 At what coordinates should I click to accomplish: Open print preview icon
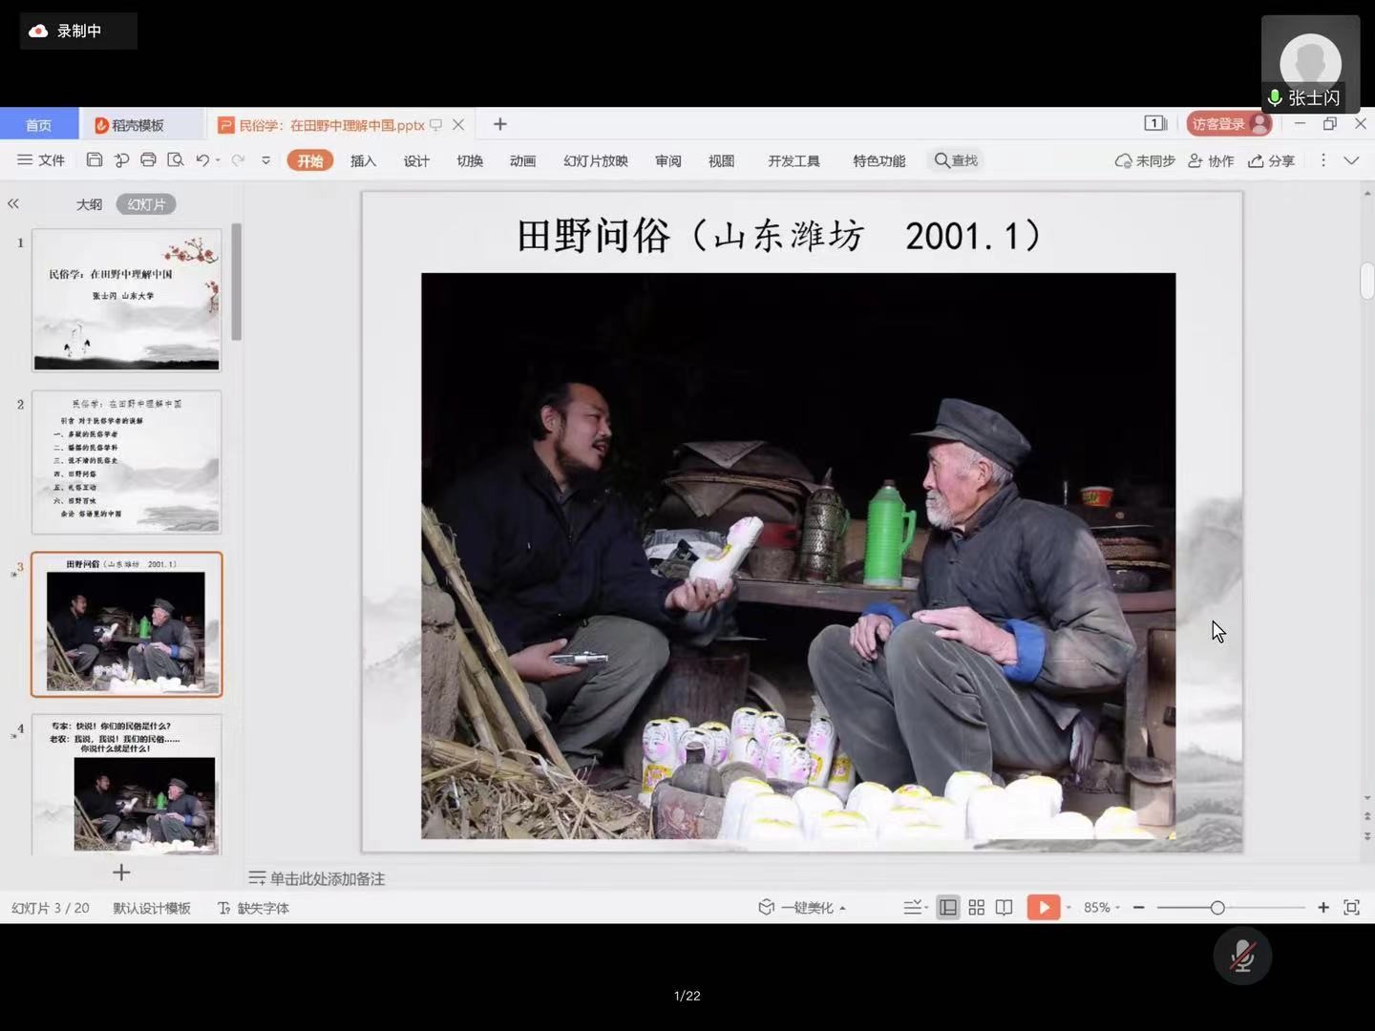pyautogui.click(x=175, y=160)
